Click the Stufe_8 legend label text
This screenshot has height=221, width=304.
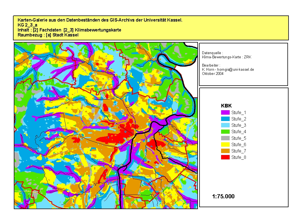(239, 157)
